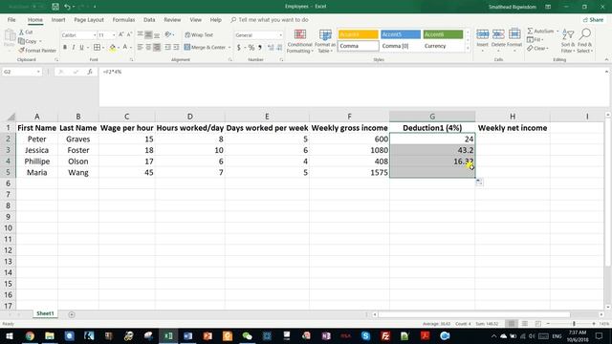Open the Review tab

click(x=172, y=20)
